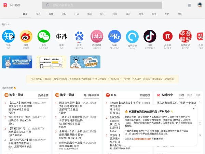Expand the 热门 section arrow
This screenshot has width=205, height=154.
pos(9,25)
